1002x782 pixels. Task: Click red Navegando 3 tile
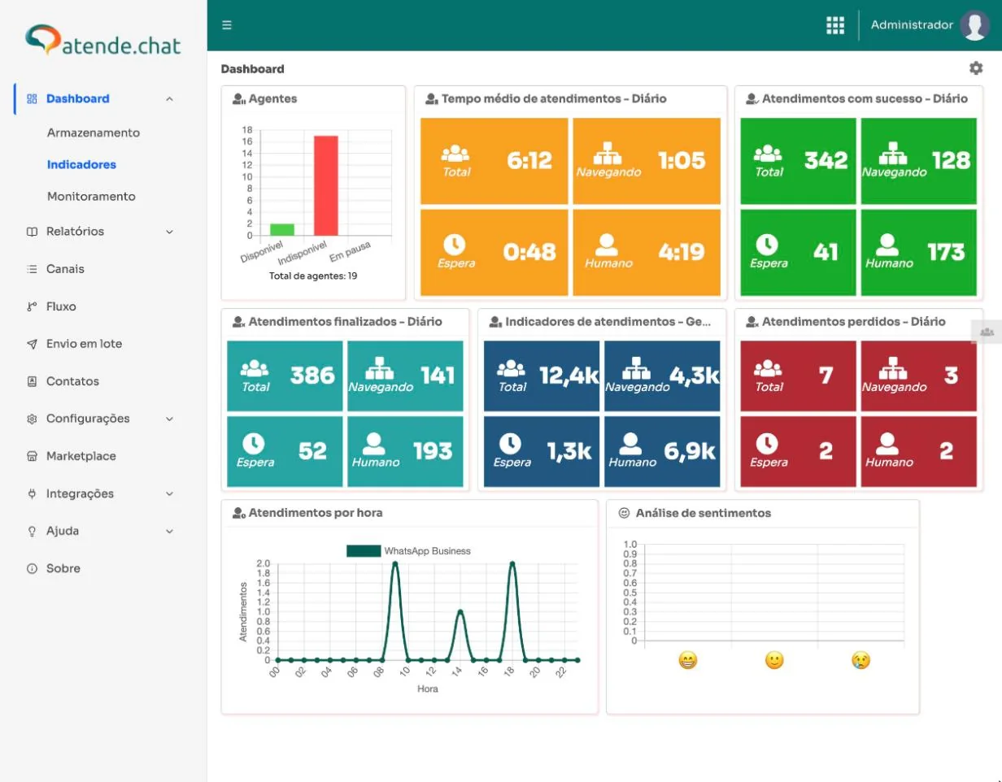click(x=919, y=376)
